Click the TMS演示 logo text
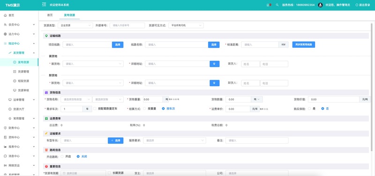 pos(13,5)
